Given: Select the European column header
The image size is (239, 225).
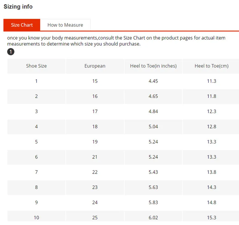Looking at the screenshot, I should click(95, 66).
